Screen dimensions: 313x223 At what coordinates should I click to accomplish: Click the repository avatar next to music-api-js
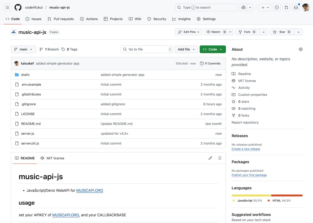pyautogui.click(x=14, y=32)
